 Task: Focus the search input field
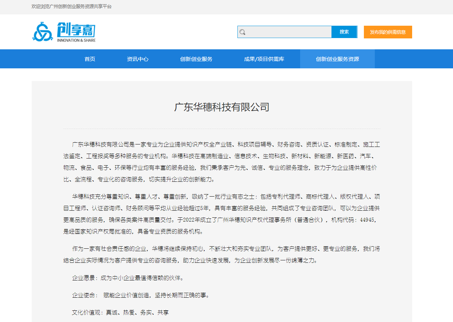285,32
